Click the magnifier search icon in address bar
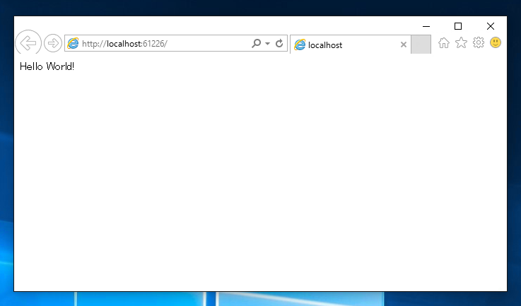521x306 pixels. (x=256, y=43)
